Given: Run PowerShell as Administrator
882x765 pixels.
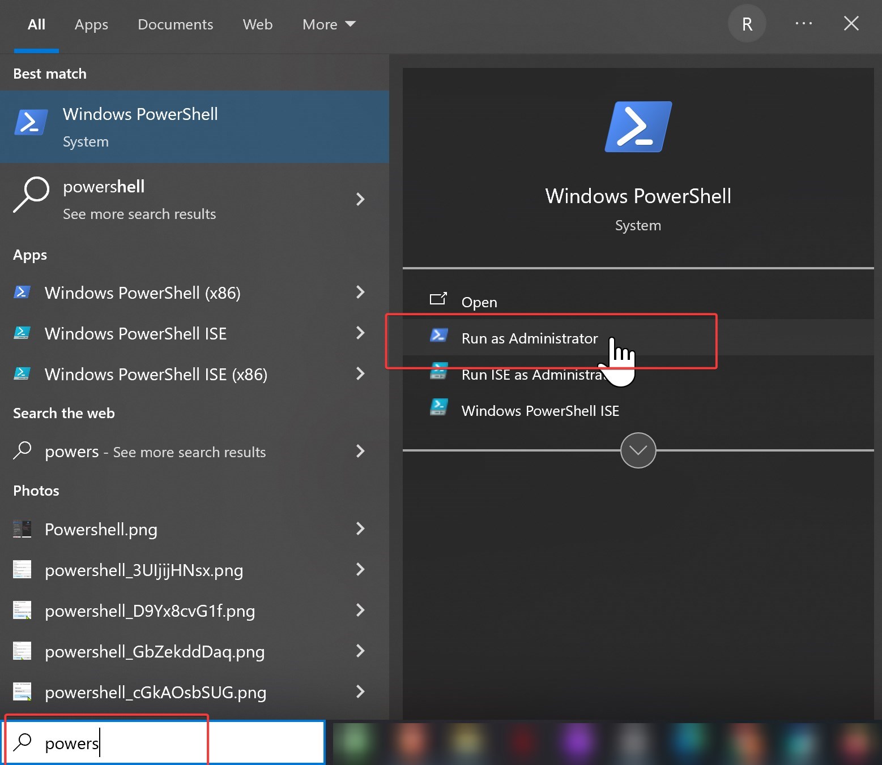Looking at the screenshot, I should [x=529, y=338].
